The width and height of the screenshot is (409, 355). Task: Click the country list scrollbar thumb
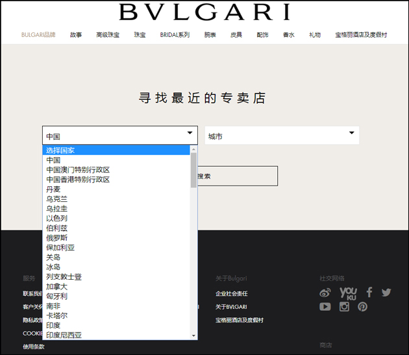click(x=193, y=170)
